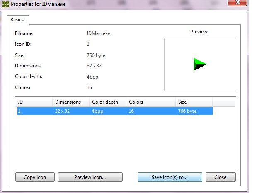
Task: Click the underlined 4bpp color depth value
Action: coord(92,77)
